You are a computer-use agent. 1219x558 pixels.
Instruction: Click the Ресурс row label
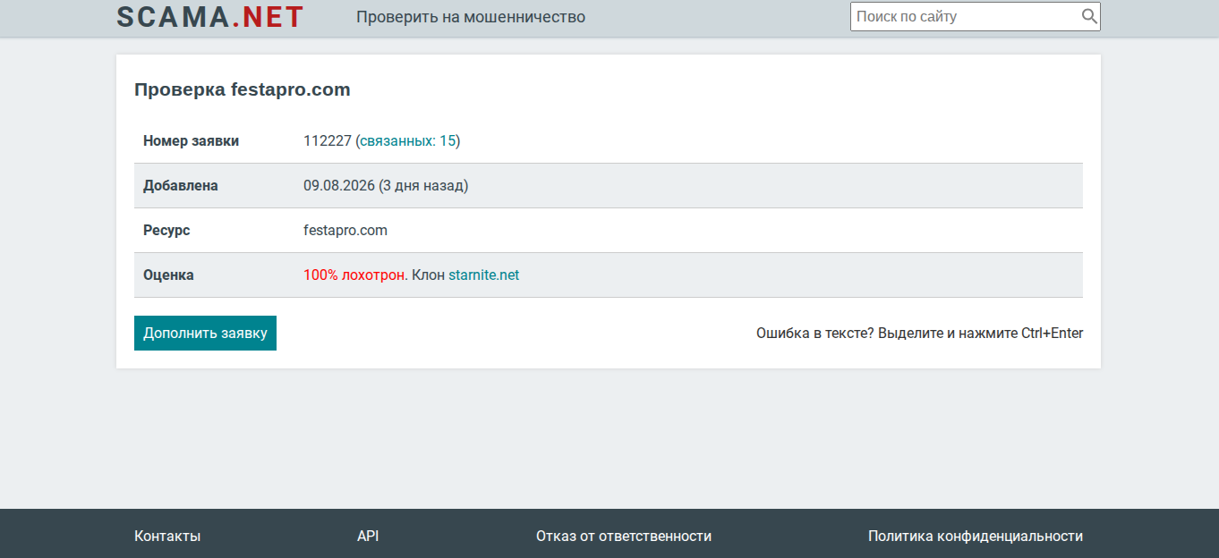(x=166, y=230)
